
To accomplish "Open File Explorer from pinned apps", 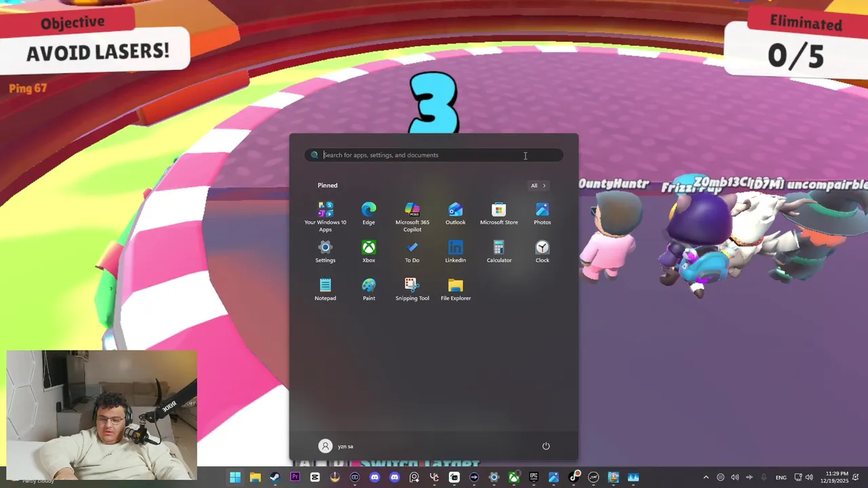I will click(456, 289).
